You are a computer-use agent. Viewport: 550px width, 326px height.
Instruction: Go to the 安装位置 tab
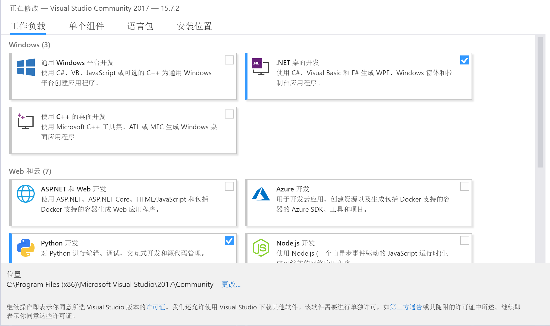point(194,26)
